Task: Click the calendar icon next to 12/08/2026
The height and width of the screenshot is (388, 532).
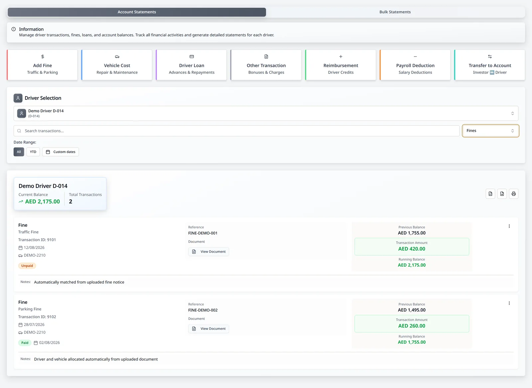Action: pos(20,248)
